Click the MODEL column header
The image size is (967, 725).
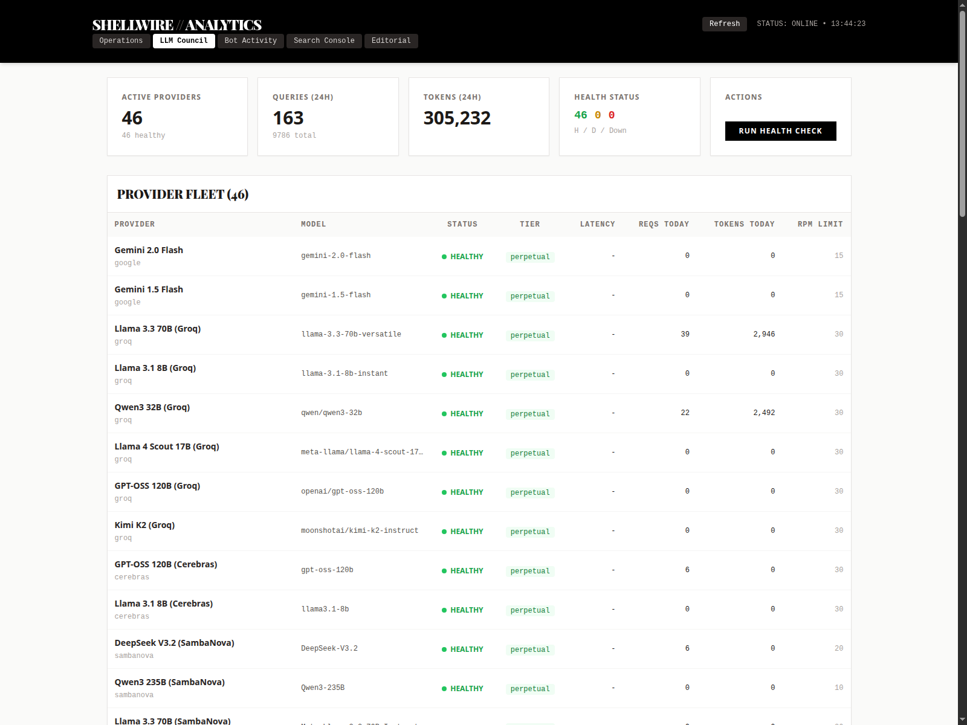314,224
